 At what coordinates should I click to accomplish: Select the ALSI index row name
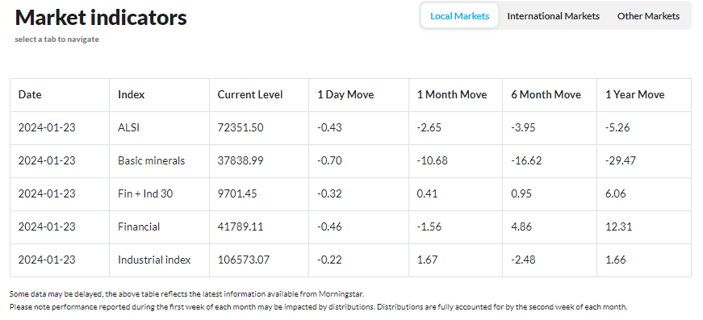[x=128, y=127]
